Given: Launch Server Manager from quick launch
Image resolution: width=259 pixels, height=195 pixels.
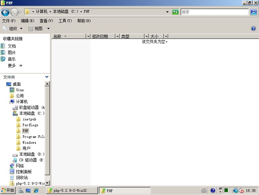Looking at the screenshot, I should pyautogui.click(x=21, y=190).
